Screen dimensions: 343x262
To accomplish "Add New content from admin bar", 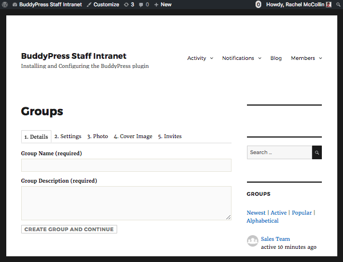I will tap(163, 5).
